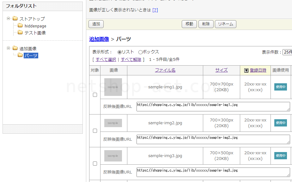Click the sample-img1.jpg thumbnail
This screenshot has width=292, height=182.
click(113, 87)
